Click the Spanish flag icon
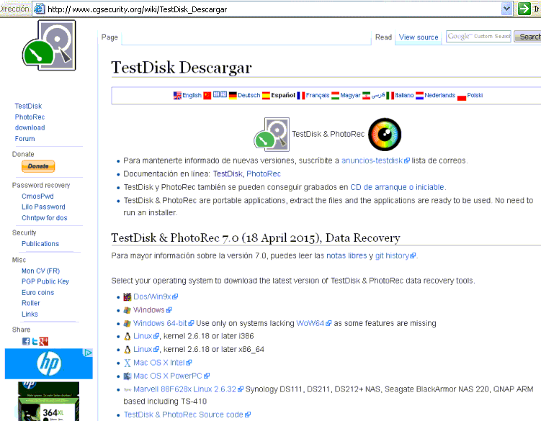 pyautogui.click(x=266, y=96)
